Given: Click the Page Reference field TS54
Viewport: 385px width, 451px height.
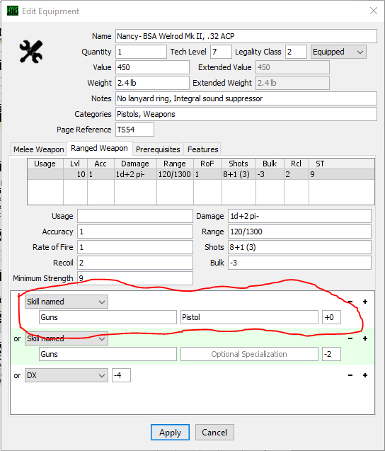Looking at the screenshot, I should click(134, 130).
